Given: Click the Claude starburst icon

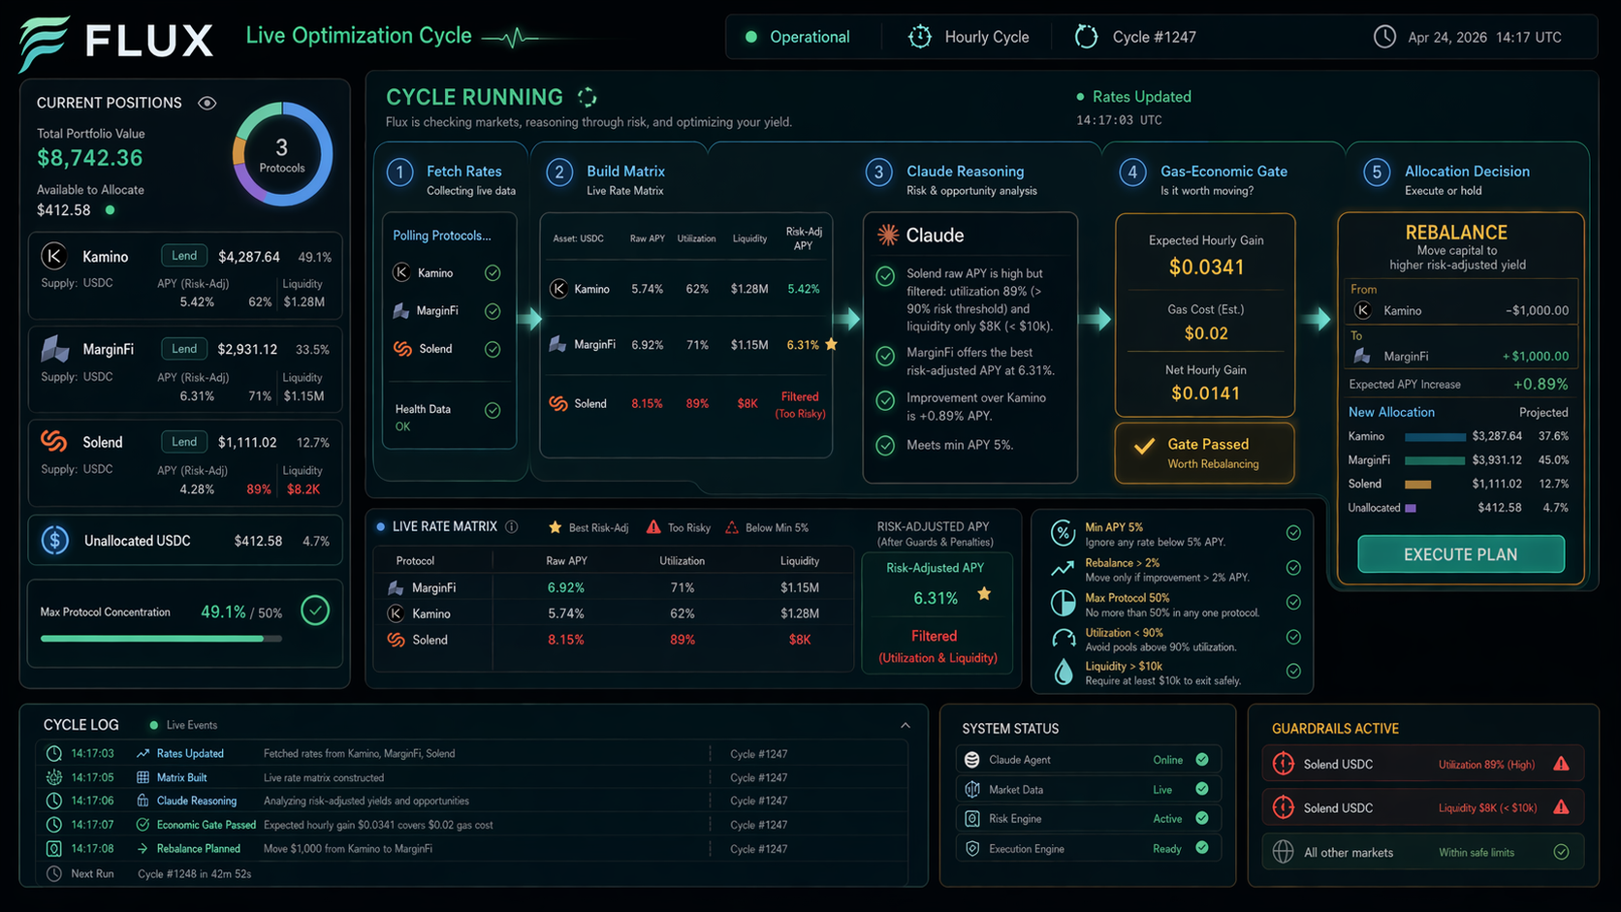Looking at the screenshot, I should 887,235.
